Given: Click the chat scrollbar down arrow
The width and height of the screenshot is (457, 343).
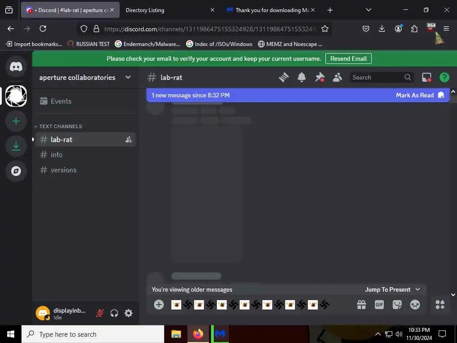Looking at the screenshot, I should point(453,295).
